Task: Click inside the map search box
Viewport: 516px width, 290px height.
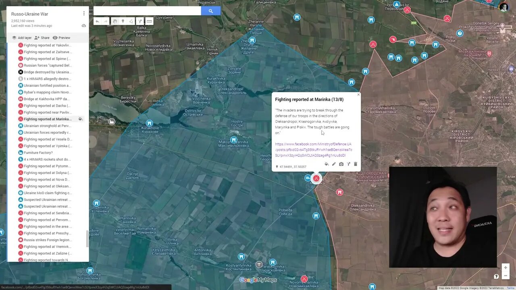Action: pos(147,11)
